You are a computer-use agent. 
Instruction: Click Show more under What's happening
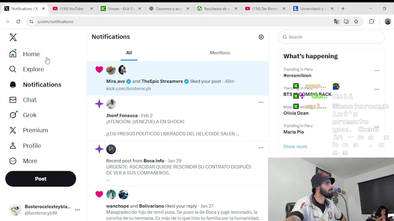click(x=295, y=146)
